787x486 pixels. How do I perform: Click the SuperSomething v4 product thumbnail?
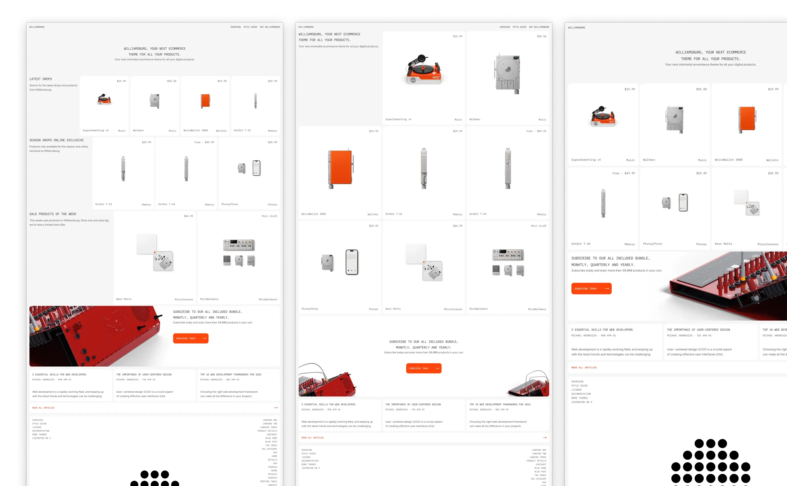coord(104,99)
